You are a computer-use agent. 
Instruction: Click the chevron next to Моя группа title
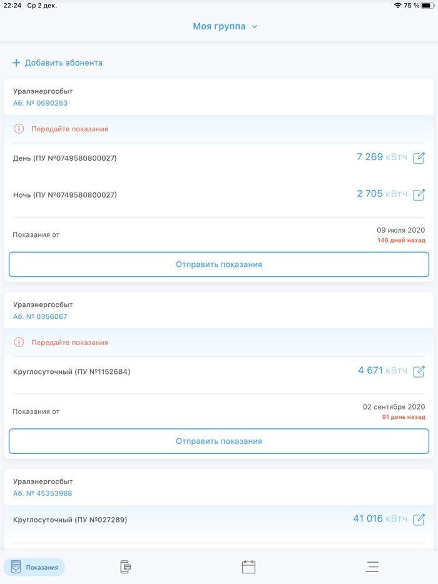(254, 27)
